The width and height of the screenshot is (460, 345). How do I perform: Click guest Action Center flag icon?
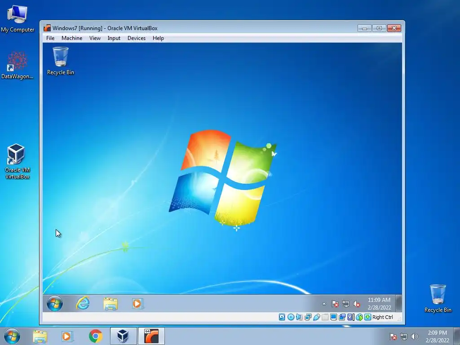(335, 304)
